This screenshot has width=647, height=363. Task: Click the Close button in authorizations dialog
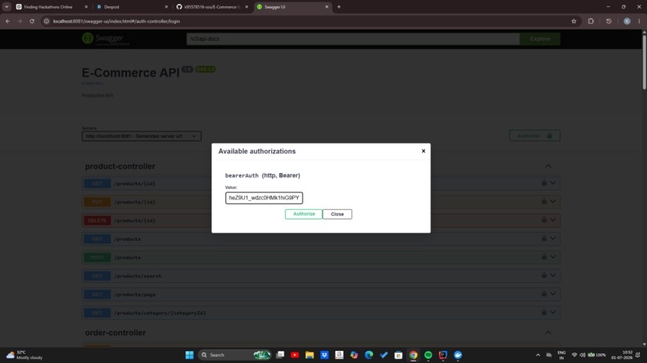pyautogui.click(x=337, y=214)
